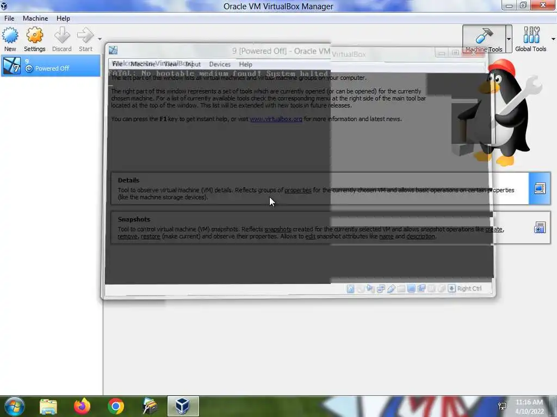Click the USB status icon in VM status bar
557x417 pixels.
(x=391, y=289)
